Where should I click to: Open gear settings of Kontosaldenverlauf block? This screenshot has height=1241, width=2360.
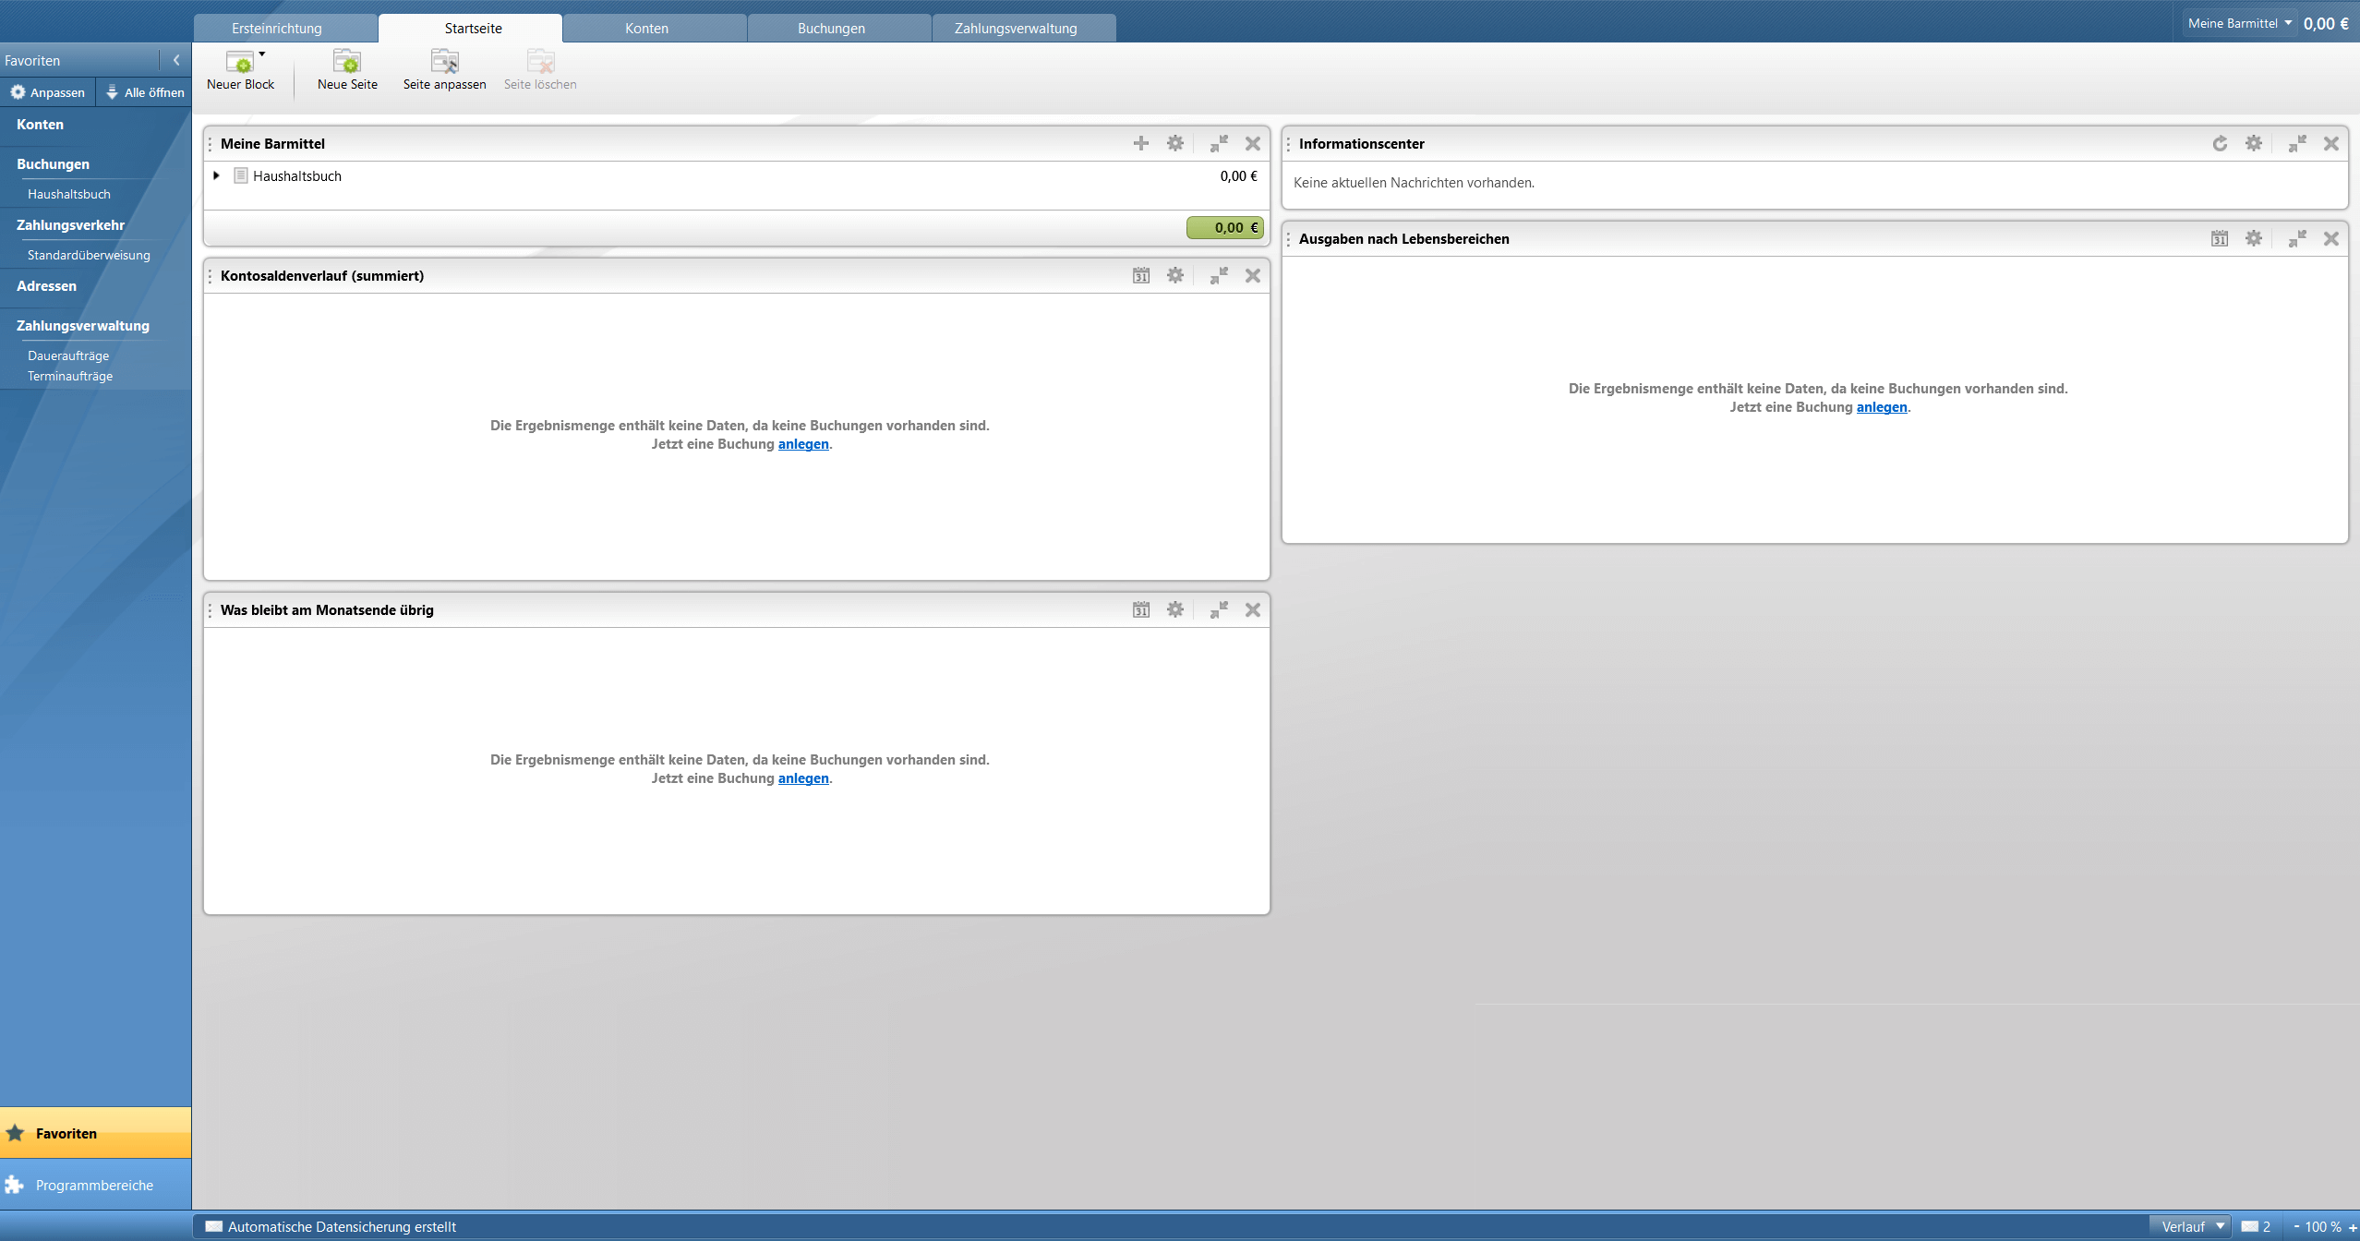pos(1174,275)
